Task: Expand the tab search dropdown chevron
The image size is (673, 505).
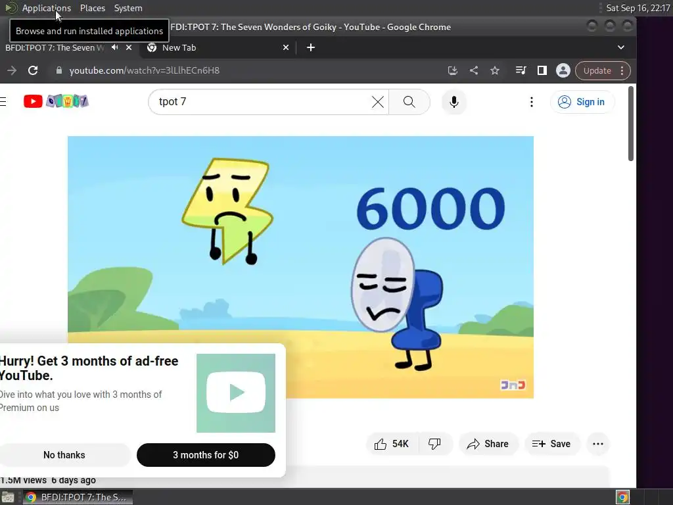Action: tap(620, 47)
